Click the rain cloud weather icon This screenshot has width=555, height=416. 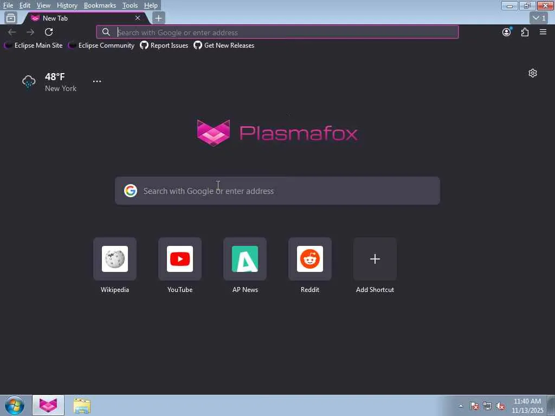[x=29, y=82]
